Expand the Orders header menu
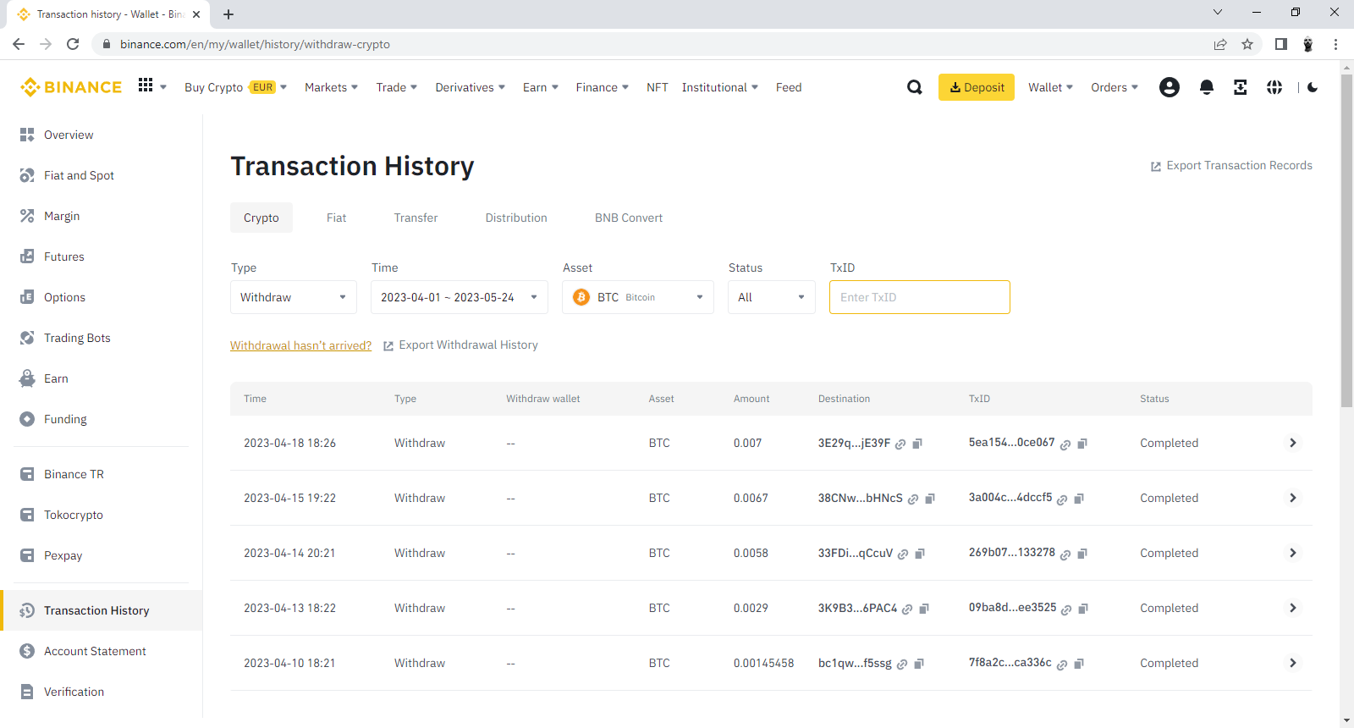 click(1115, 87)
